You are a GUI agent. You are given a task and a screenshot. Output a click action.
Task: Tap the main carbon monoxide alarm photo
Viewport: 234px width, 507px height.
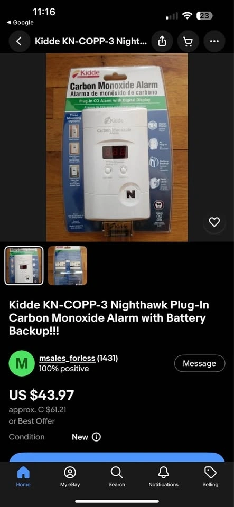coord(117,147)
